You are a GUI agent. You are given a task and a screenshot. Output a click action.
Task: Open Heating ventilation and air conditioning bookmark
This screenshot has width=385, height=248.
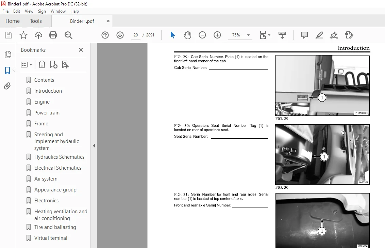tap(61, 215)
